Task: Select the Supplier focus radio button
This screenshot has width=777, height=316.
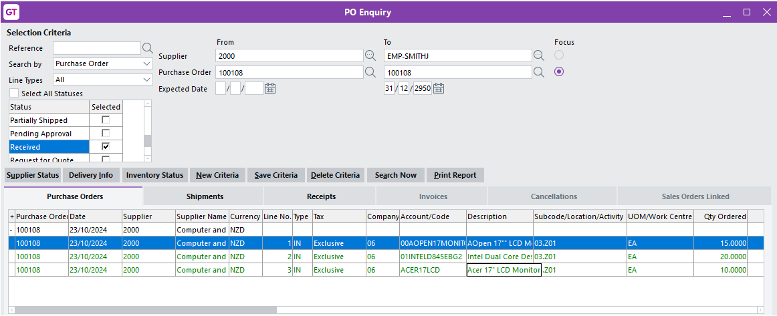Action: pos(559,55)
